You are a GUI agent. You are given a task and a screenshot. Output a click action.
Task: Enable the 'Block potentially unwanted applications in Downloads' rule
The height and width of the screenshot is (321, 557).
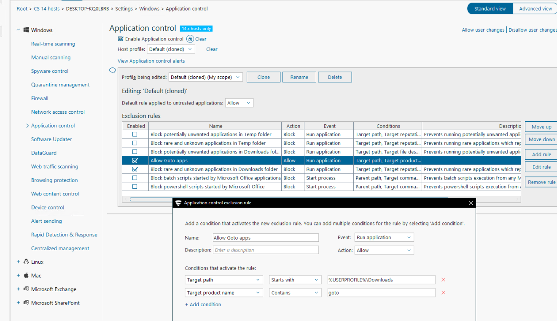135,152
